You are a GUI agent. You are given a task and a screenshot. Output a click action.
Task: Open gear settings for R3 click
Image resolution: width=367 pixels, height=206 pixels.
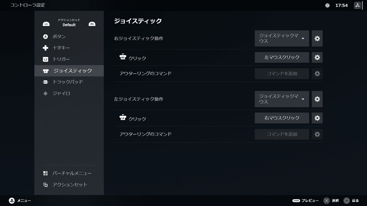(x=317, y=57)
